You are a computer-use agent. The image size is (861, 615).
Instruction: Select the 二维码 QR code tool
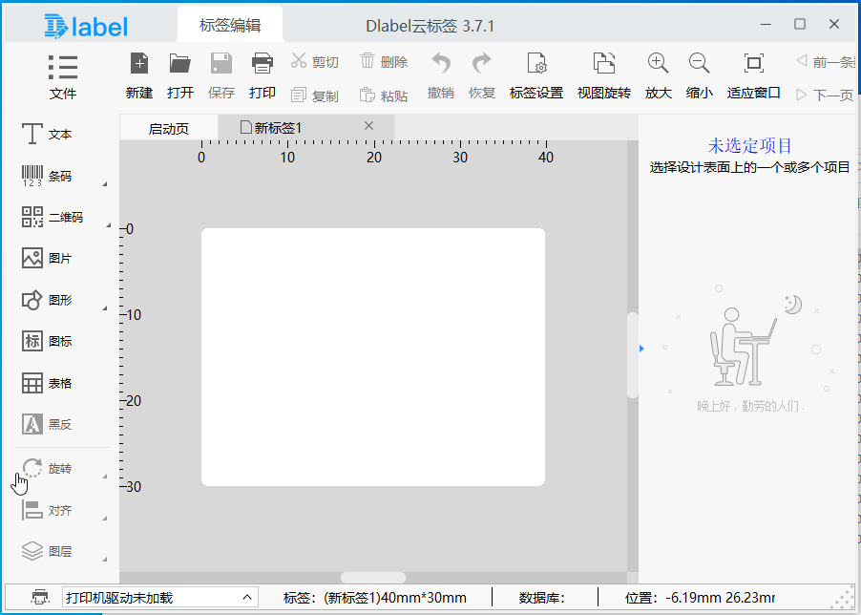(x=52, y=217)
